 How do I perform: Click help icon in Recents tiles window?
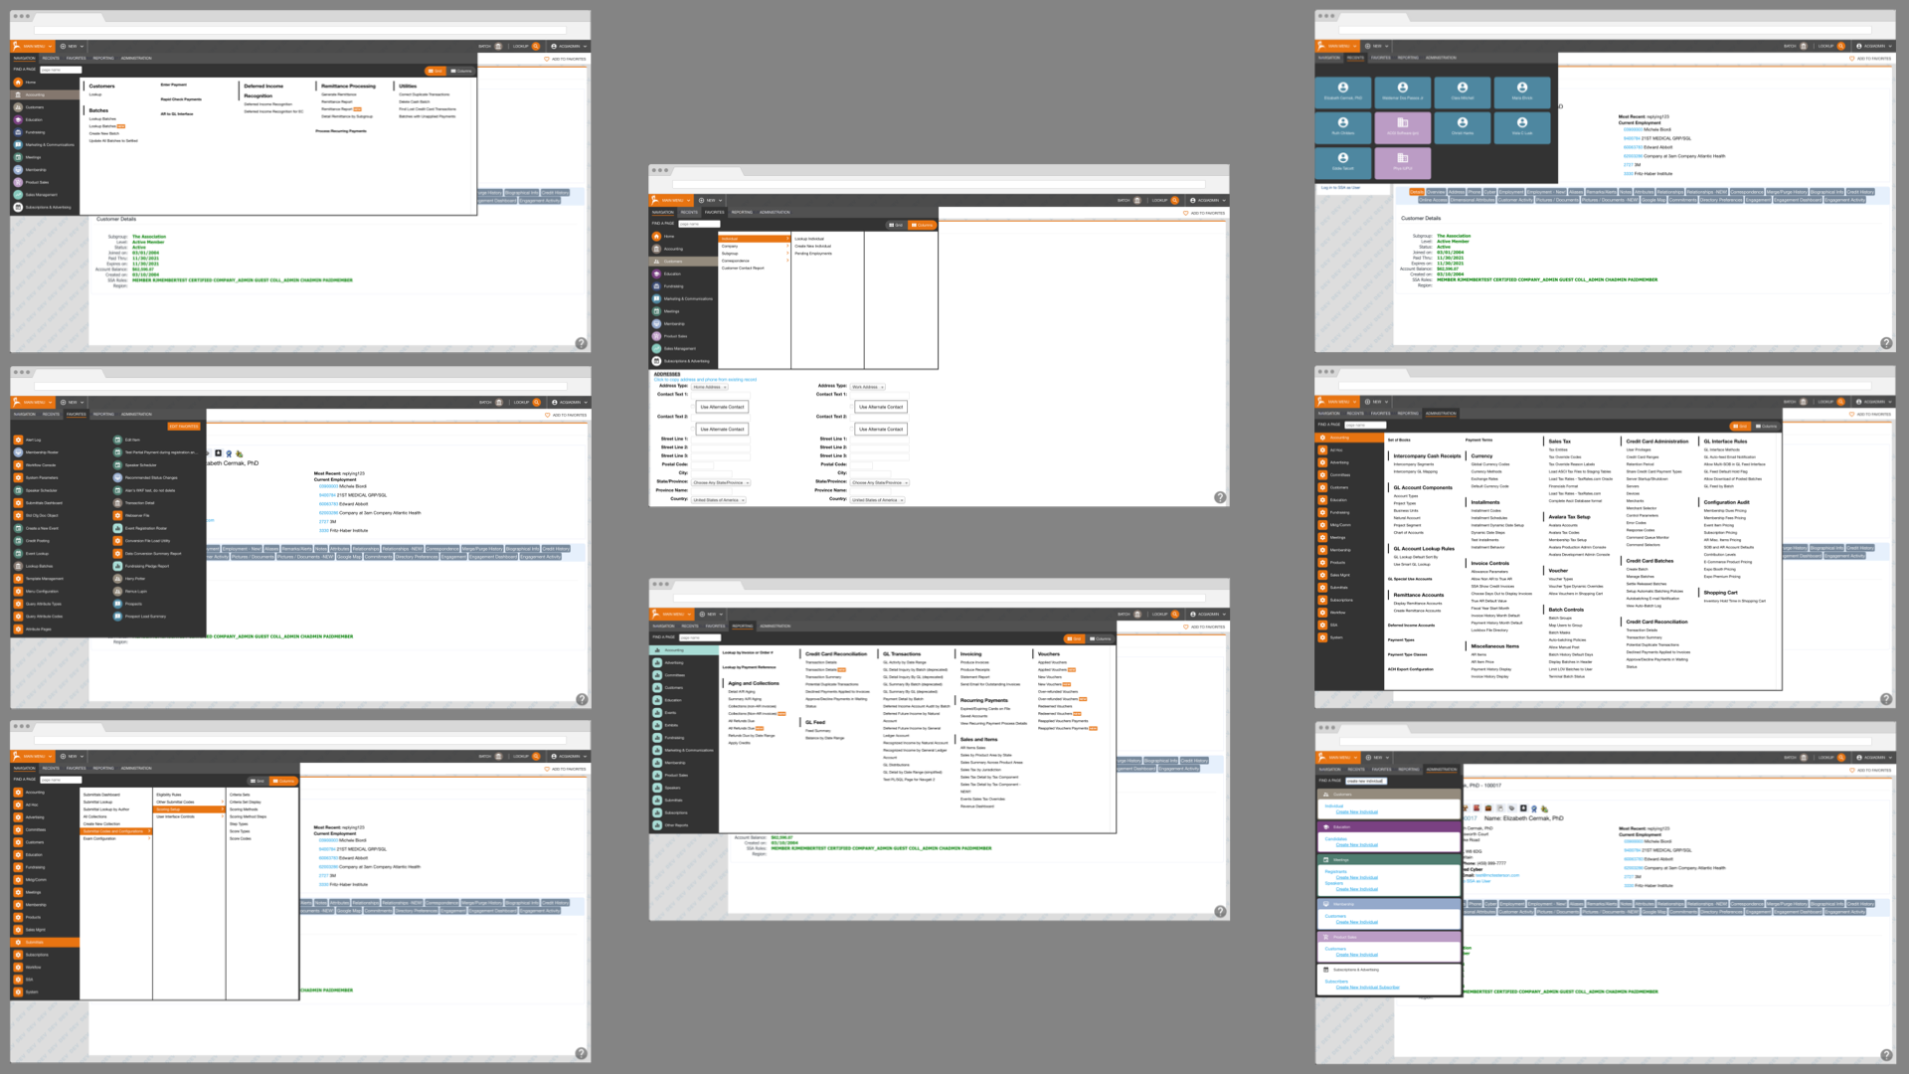[x=1886, y=343]
